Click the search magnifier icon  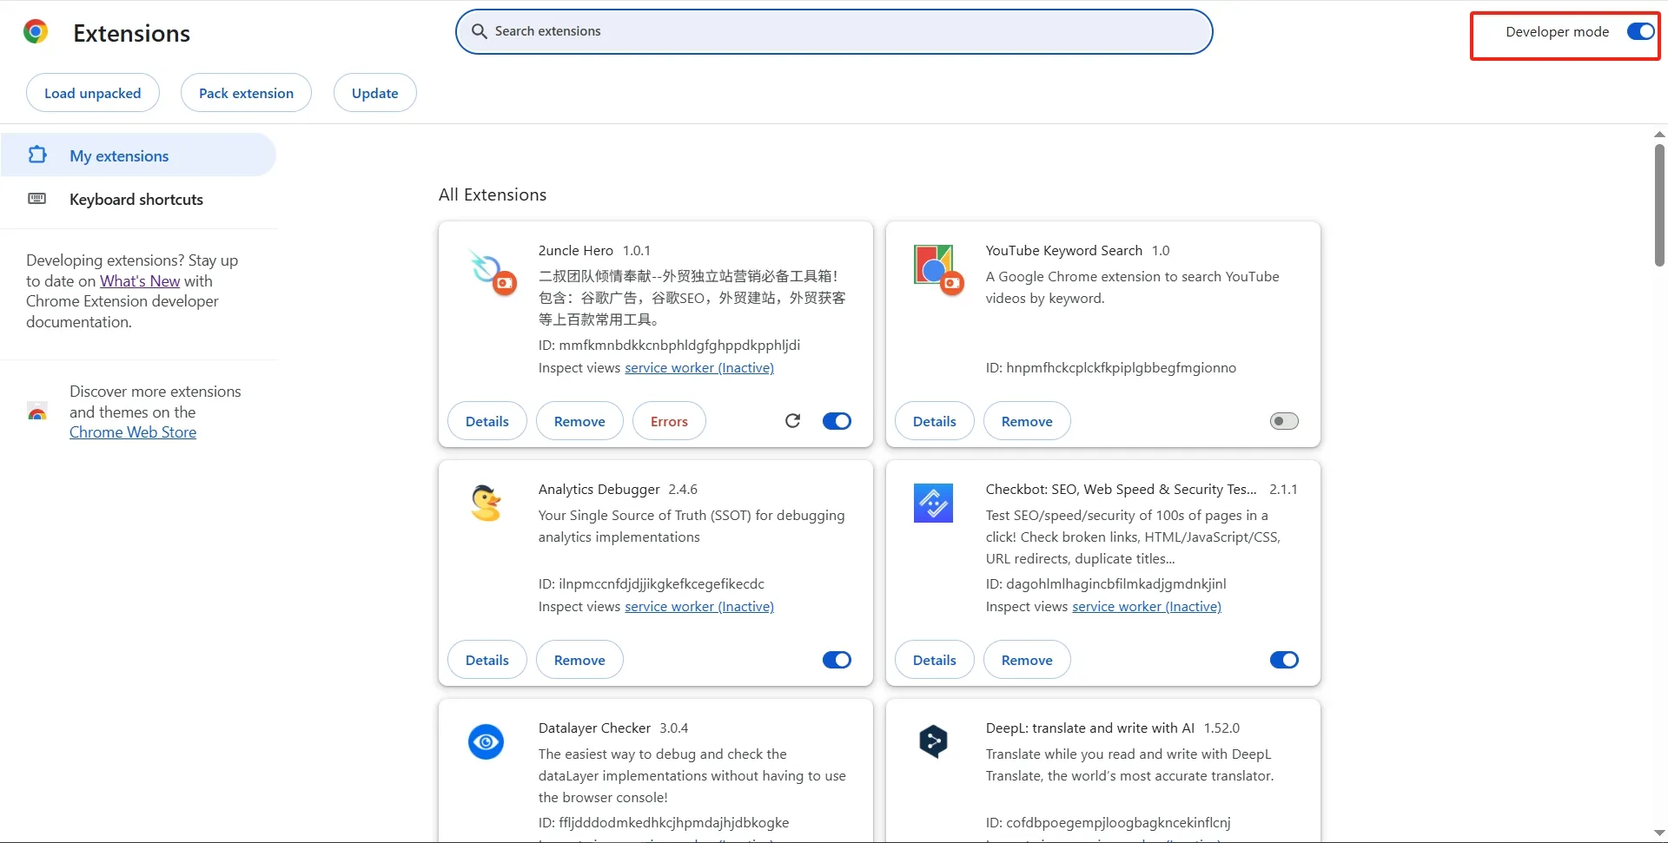click(x=479, y=31)
